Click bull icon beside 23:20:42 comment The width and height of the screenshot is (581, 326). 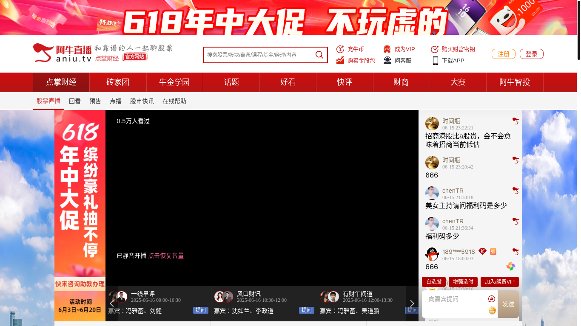pyautogui.click(x=515, y=160)
